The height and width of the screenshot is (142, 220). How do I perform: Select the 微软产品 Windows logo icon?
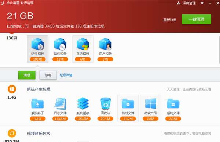tap(151, 104)
